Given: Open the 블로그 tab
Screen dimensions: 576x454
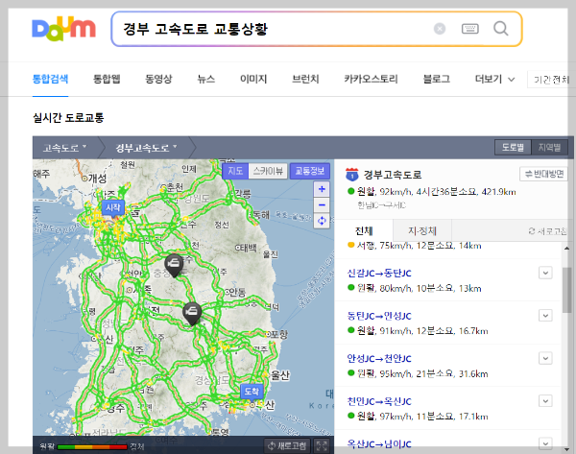Looking at the screenshot, I should pyautogui.click(x=437, y=79).
